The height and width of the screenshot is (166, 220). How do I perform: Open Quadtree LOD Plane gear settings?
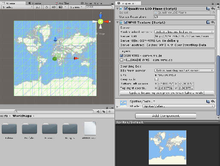pos(213,9)
